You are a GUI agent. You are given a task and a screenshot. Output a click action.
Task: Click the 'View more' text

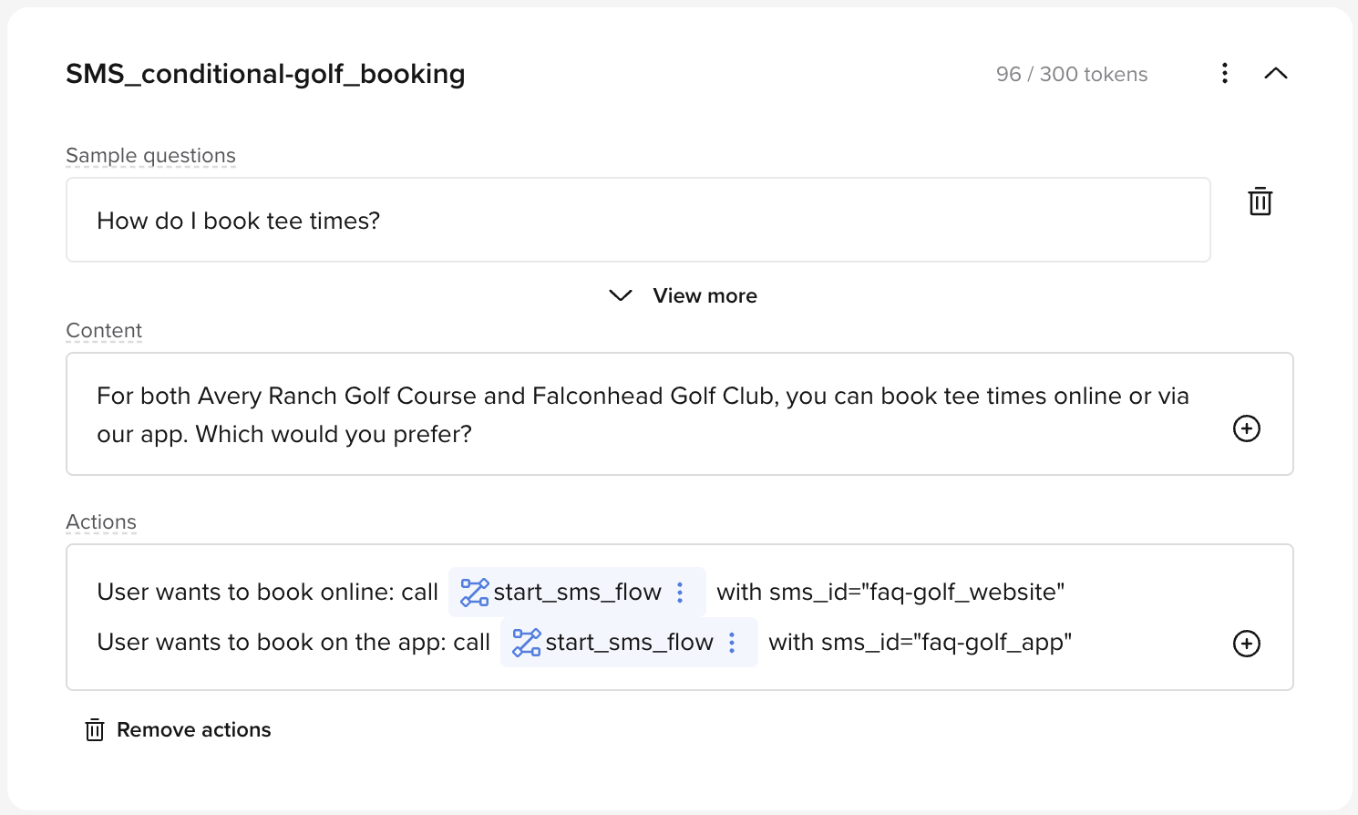705,295
